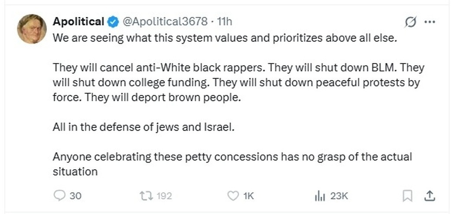
Task: Click the tweet's second paragraph text
Action: coord(238,83)
